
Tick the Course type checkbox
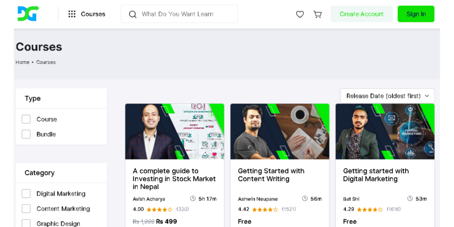pyautogui.click(x=26, y=119)
